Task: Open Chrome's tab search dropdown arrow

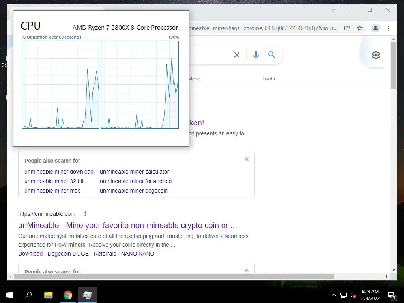Action: click(x=333, y=10)
